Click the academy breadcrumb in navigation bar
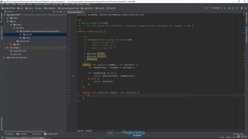The image size is (248, 139). click(x=50, y=8)
